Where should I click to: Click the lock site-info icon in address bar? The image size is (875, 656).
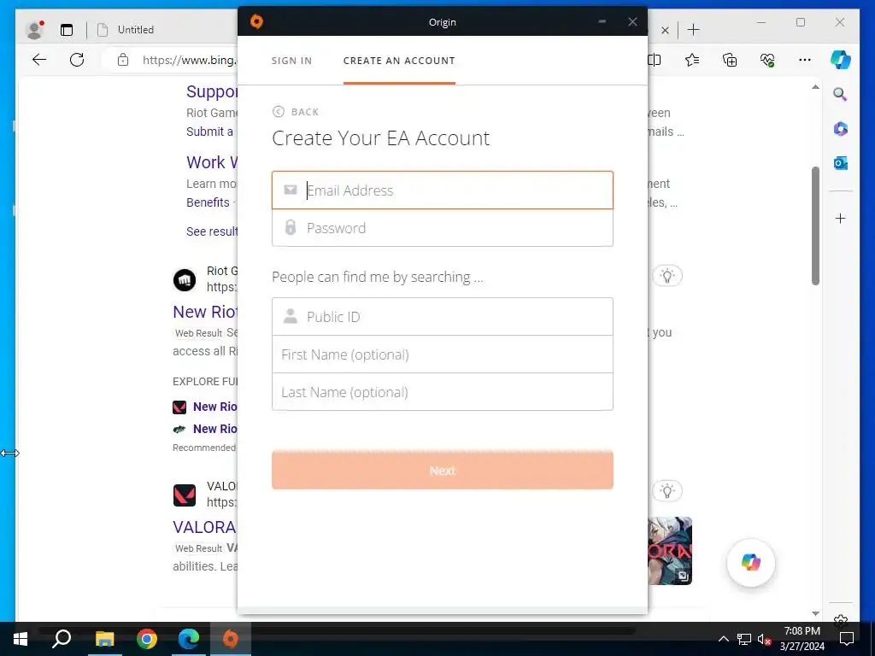pyautogui.click(x=123, y=60)
